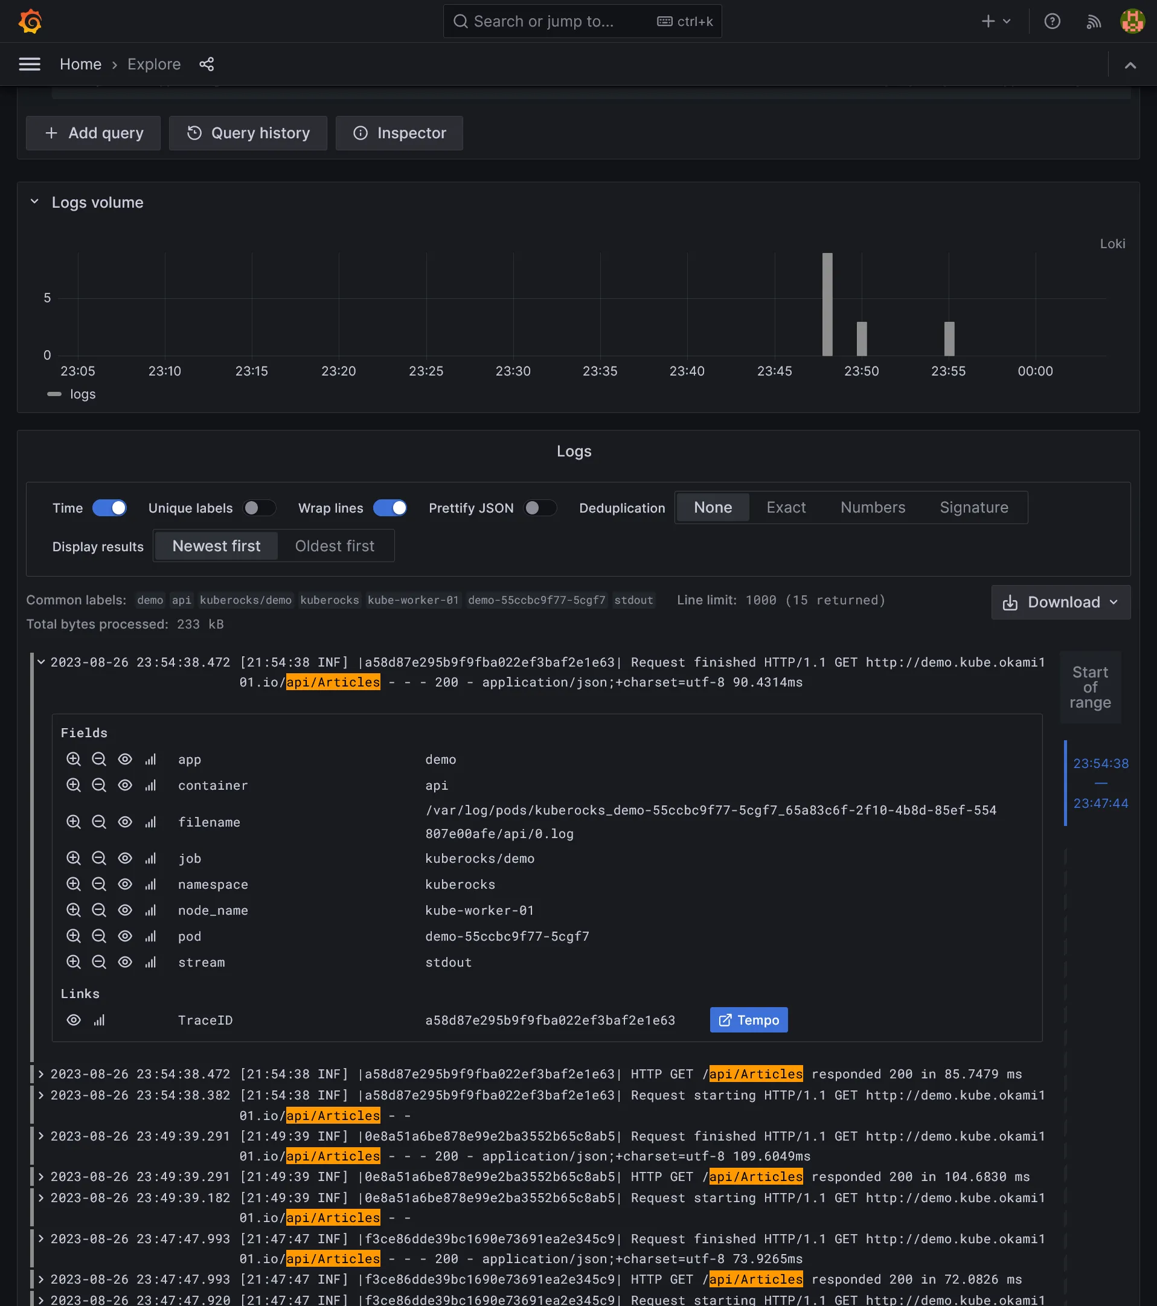Click the share icon next to Explore
The image size is (1157, 1306).
point(207,64)
